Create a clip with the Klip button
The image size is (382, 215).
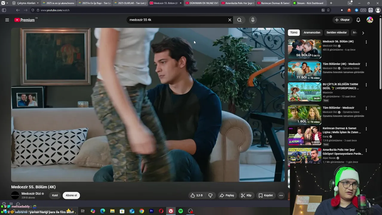[x=246, y=195]
